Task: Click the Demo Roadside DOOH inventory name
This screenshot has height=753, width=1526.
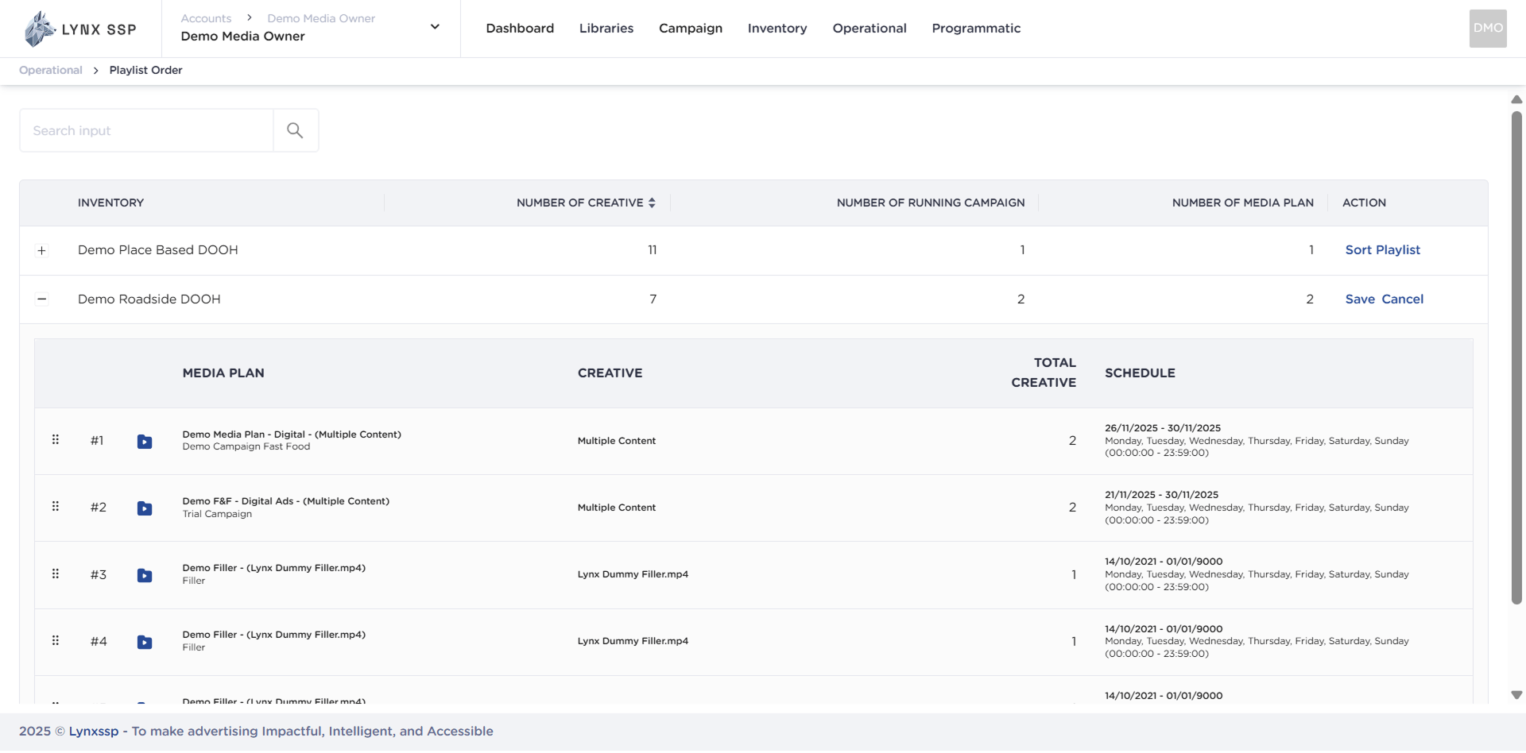Action: (x=149, y=299)
